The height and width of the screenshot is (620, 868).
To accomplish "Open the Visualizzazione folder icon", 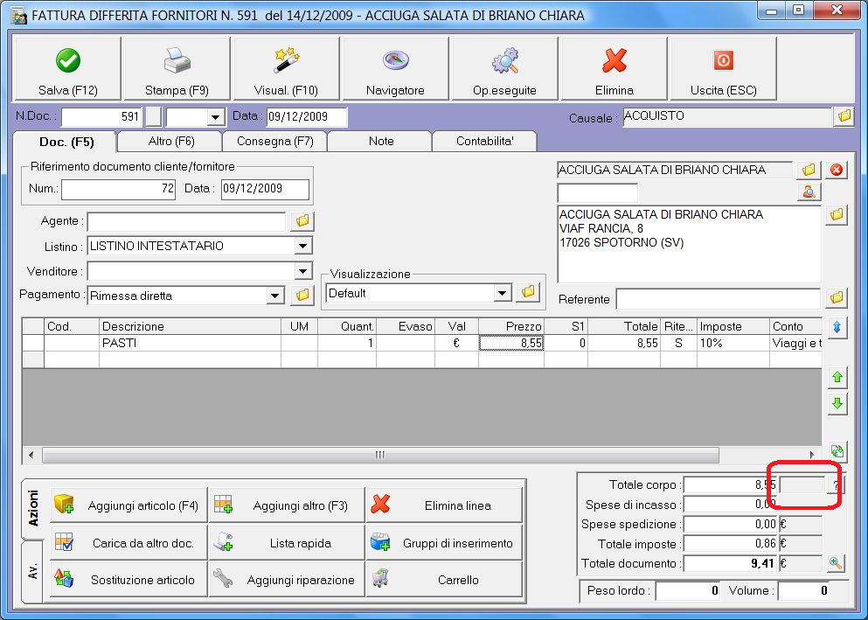I will pyautogui.click(x=528, y=292).
